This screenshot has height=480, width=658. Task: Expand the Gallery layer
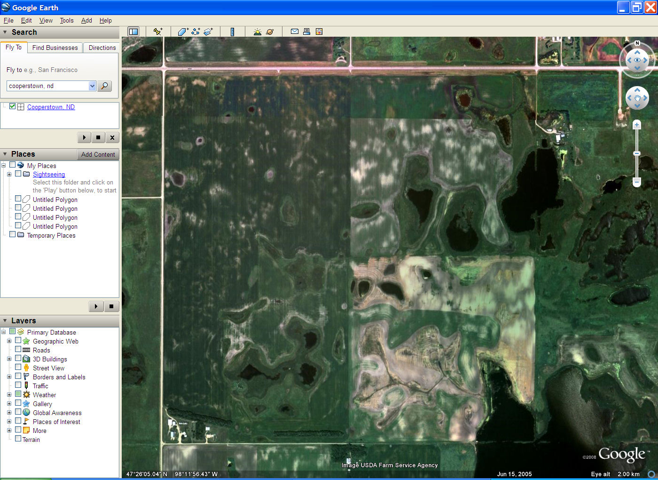point(9,404)
